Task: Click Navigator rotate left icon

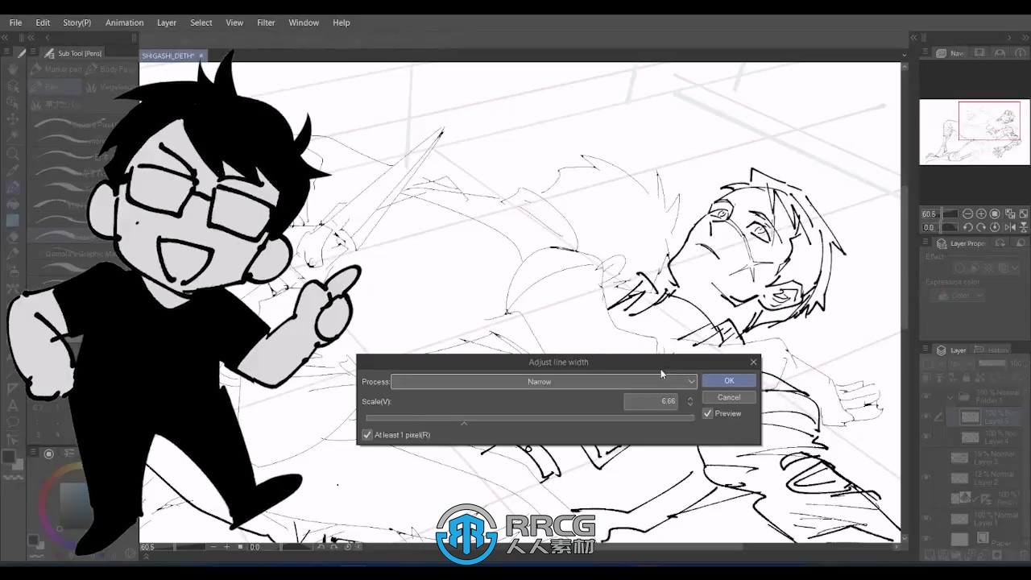Action: click(967, 227)
